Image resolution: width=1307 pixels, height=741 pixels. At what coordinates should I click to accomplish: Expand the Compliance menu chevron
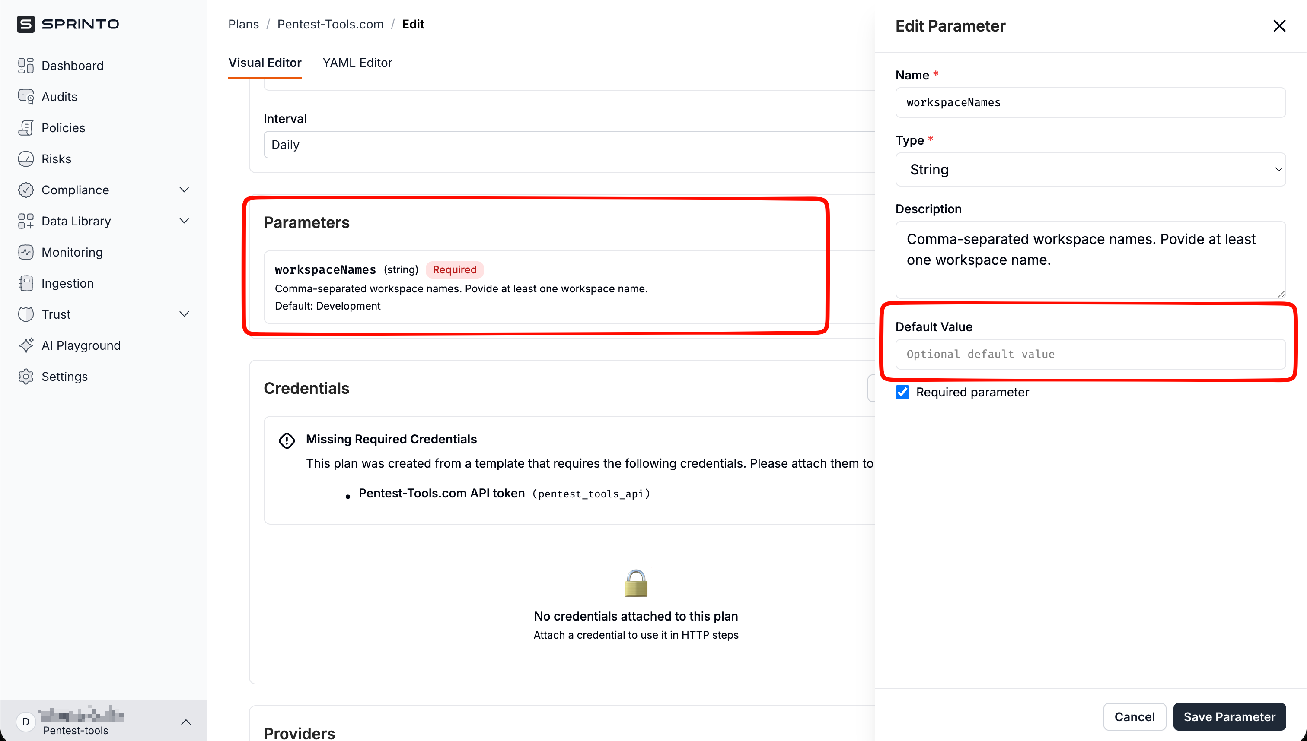(185, 189)
